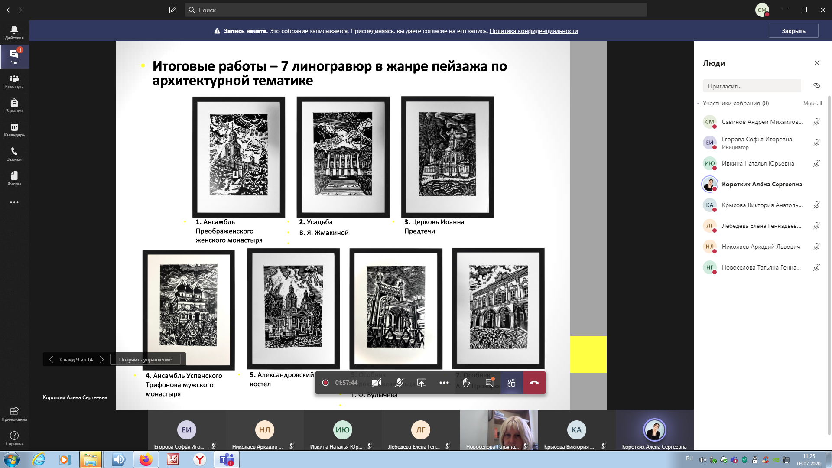Open File Explorer from taskbar
Viewport: 832px width, 468px height.
[x=91, y=459]
